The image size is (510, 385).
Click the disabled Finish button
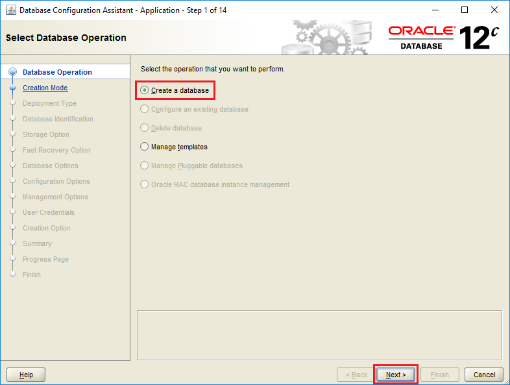[x=440, y=375]
